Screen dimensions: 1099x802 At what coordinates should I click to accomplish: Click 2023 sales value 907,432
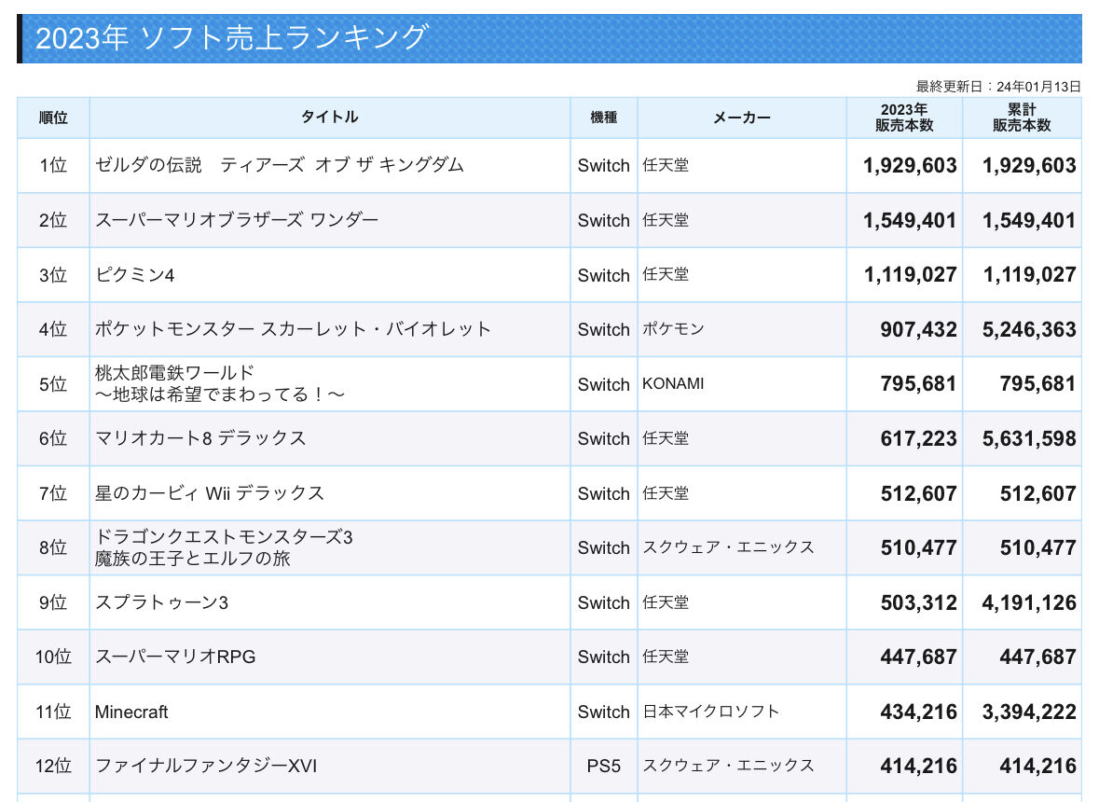click(x=918, y=330)
